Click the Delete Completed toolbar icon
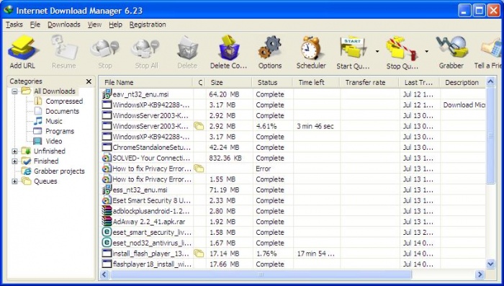 [229, 48]
